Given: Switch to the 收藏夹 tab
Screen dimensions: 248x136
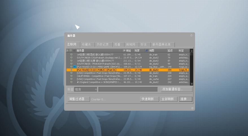Looking at the screenshot, I should pyautogui.click(x=86, y=44).
